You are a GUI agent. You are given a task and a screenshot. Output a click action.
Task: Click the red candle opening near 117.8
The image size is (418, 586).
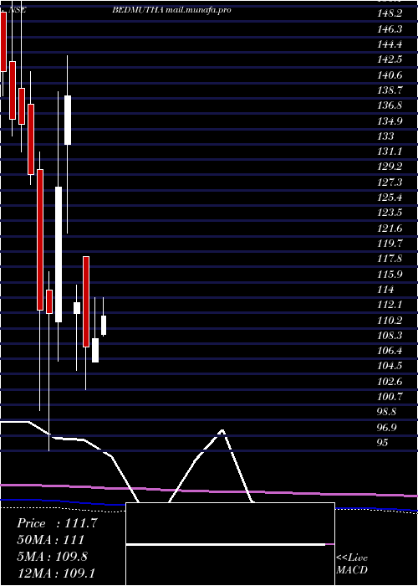click(x=86, y=301)
